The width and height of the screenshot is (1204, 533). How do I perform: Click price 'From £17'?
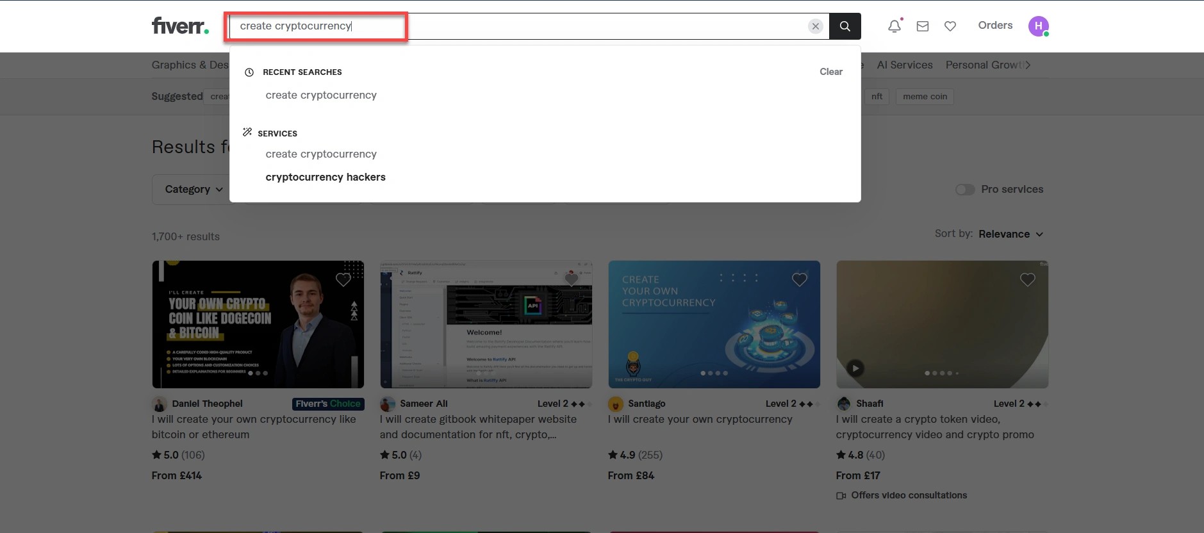click(x=858, y=475)
